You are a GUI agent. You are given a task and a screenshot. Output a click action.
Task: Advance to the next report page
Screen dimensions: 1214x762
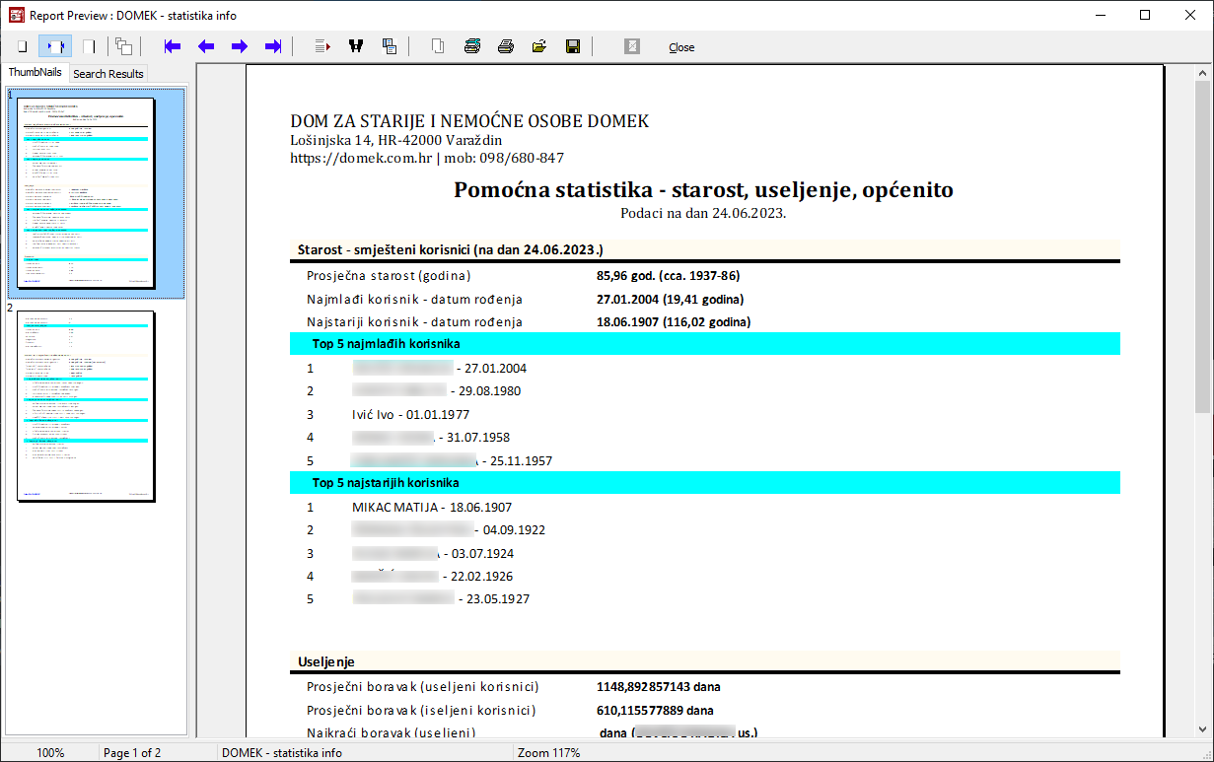click(240, 46)
